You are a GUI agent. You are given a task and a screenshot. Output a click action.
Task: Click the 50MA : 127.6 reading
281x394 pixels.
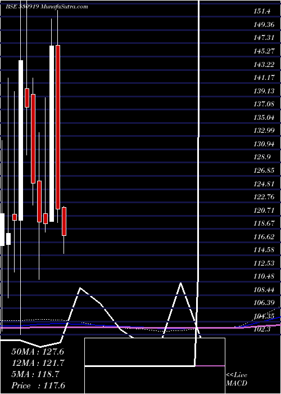pos(38,352)
